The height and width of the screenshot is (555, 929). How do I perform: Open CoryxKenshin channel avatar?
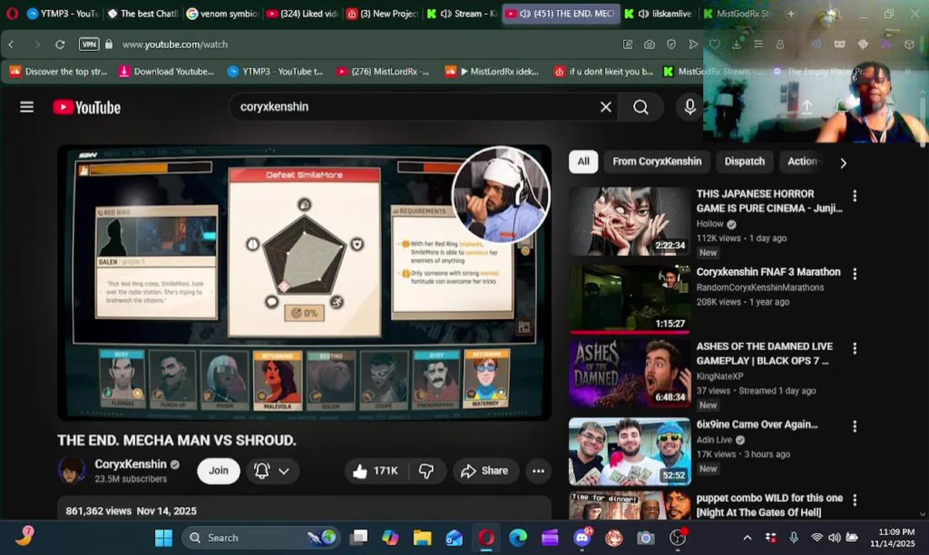tap(72, 471)
